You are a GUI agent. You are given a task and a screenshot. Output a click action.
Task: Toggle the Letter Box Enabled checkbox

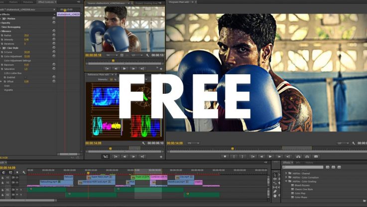26,77
